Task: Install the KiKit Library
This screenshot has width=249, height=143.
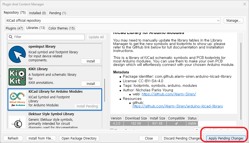Action: pyautogui.click(x=91, y=84)
